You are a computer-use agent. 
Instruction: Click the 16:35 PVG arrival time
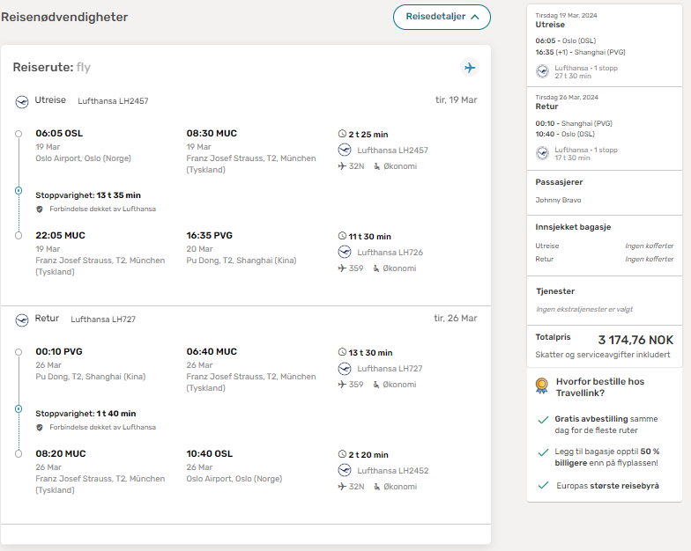point(210,236)
